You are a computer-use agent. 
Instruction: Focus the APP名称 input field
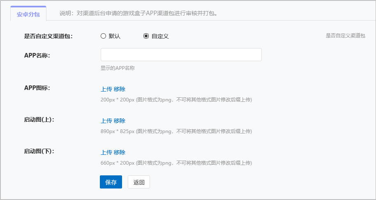[181, 55]
